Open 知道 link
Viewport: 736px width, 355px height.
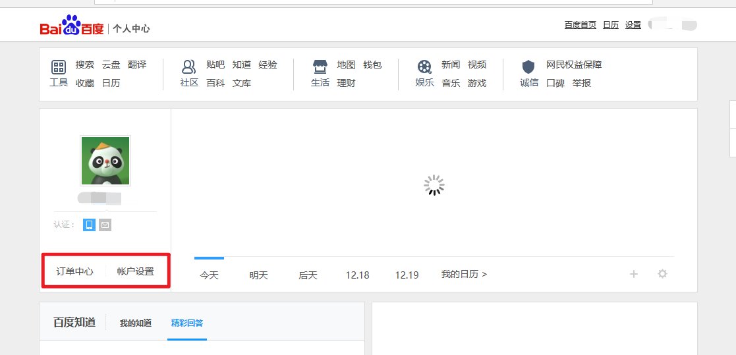pos(242,65)
